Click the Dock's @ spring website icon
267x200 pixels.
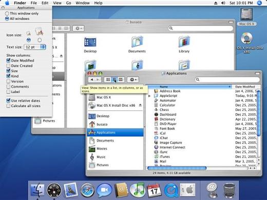[212, 190]
